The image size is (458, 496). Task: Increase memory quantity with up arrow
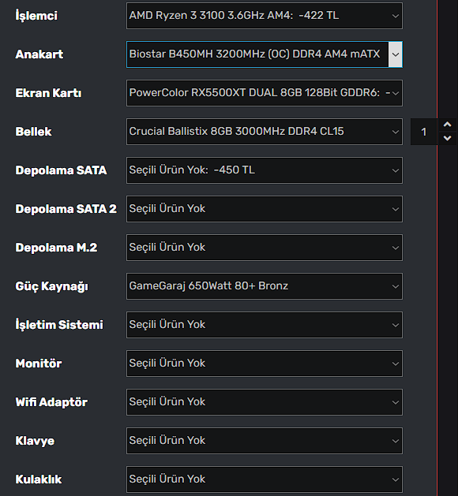(447, 125)
